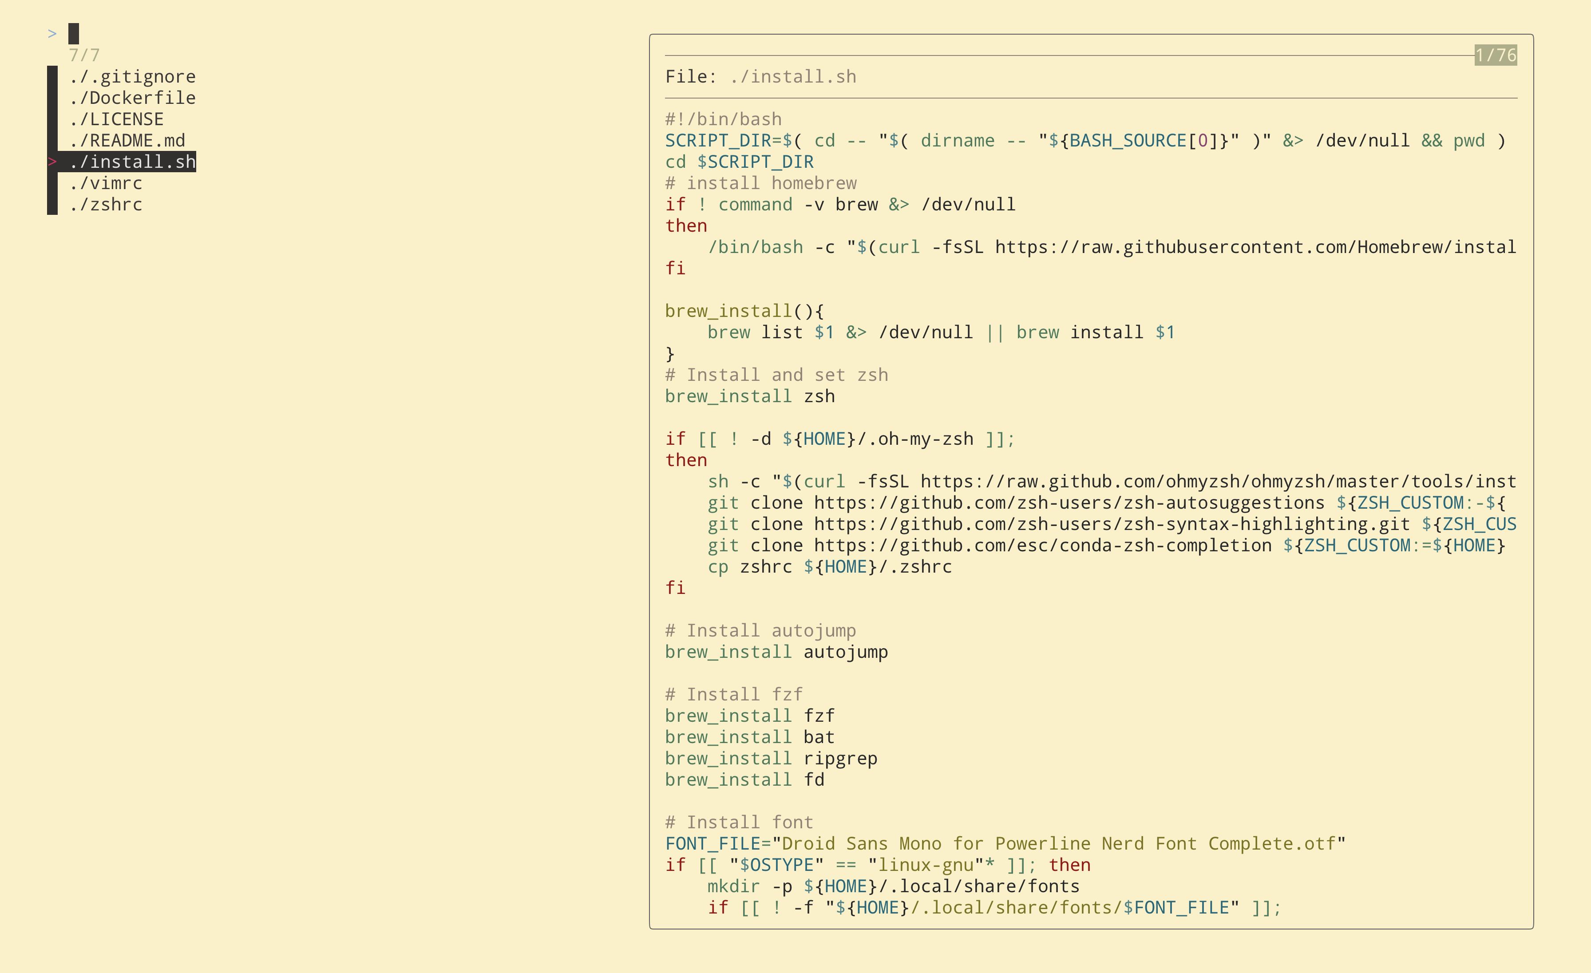Click the File: ./install.sh preview header
This screenshot has height=973, width=1591.
tap(760, 77)
